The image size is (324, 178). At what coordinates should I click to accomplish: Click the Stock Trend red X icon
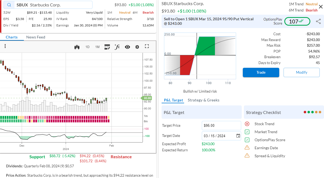coord(247,124)
